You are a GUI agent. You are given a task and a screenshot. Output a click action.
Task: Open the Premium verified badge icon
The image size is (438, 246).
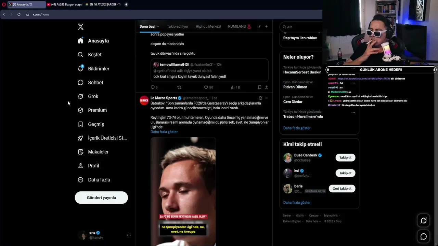tap(80, 110)
